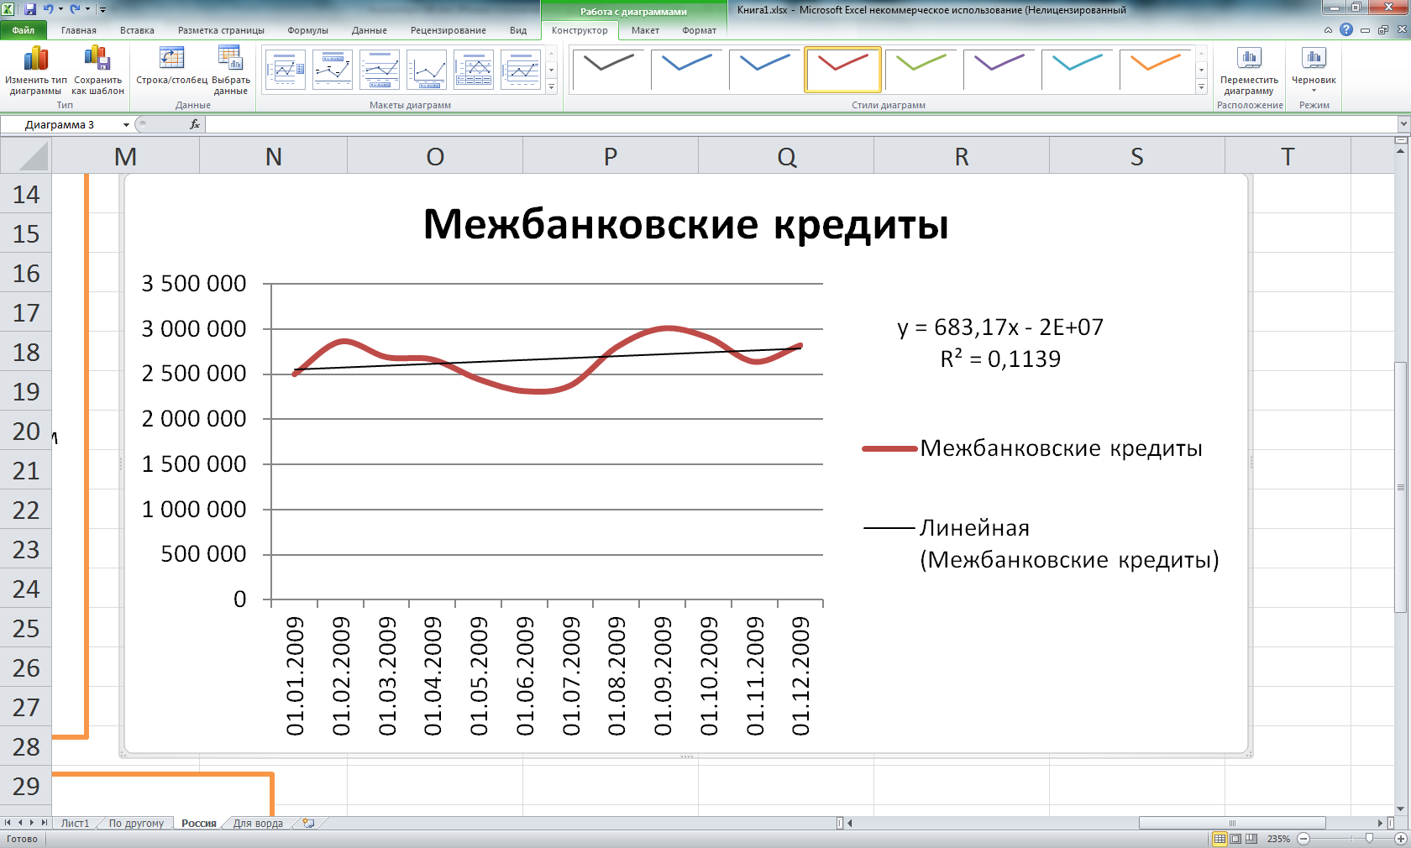Expand the Макеты диаграмм gallery

click(x=551, y=87)
